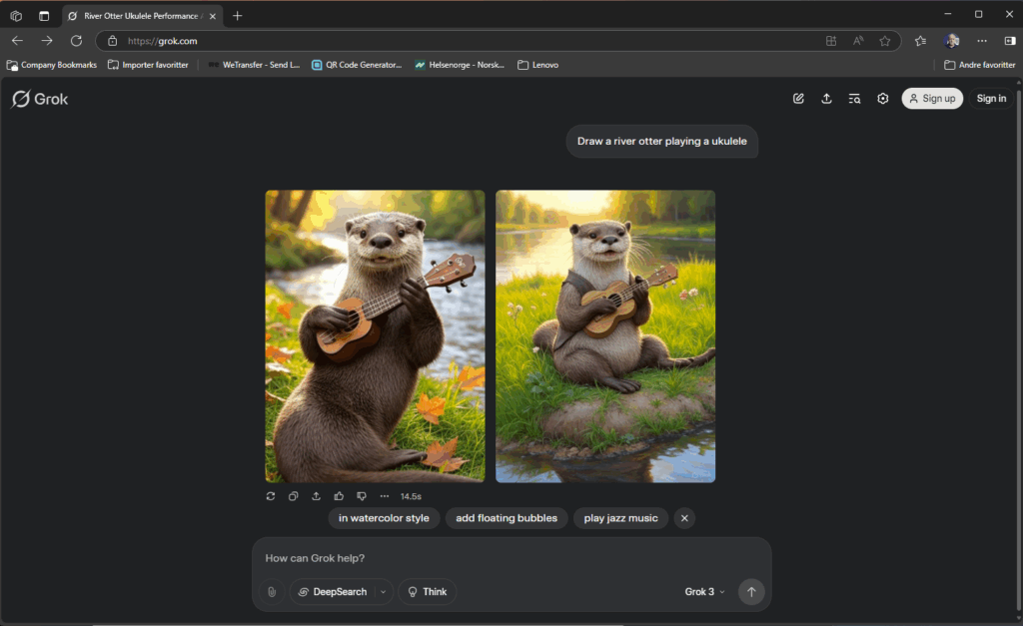
Task: Regenerate the response with the refresh icon
Action: 271,496
